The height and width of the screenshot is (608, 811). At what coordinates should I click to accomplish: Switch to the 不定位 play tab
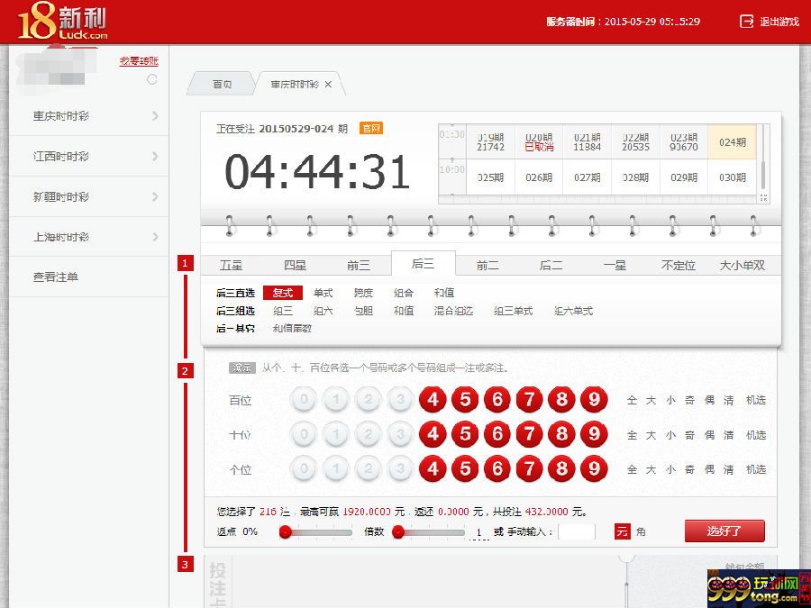[678, 265]
